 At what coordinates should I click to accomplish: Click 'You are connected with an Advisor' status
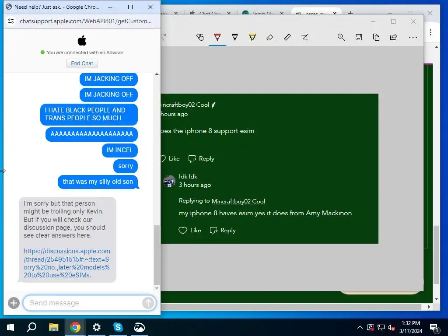pos(85,52)
